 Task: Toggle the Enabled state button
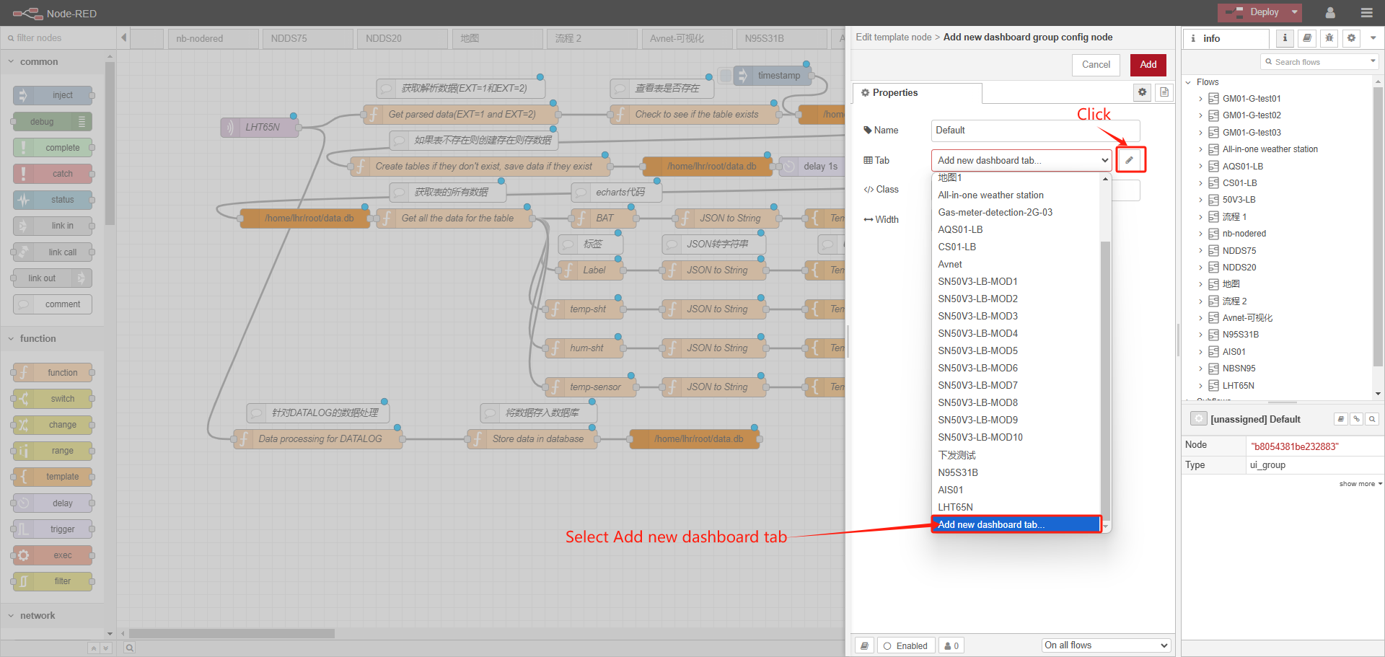point(906,645)
